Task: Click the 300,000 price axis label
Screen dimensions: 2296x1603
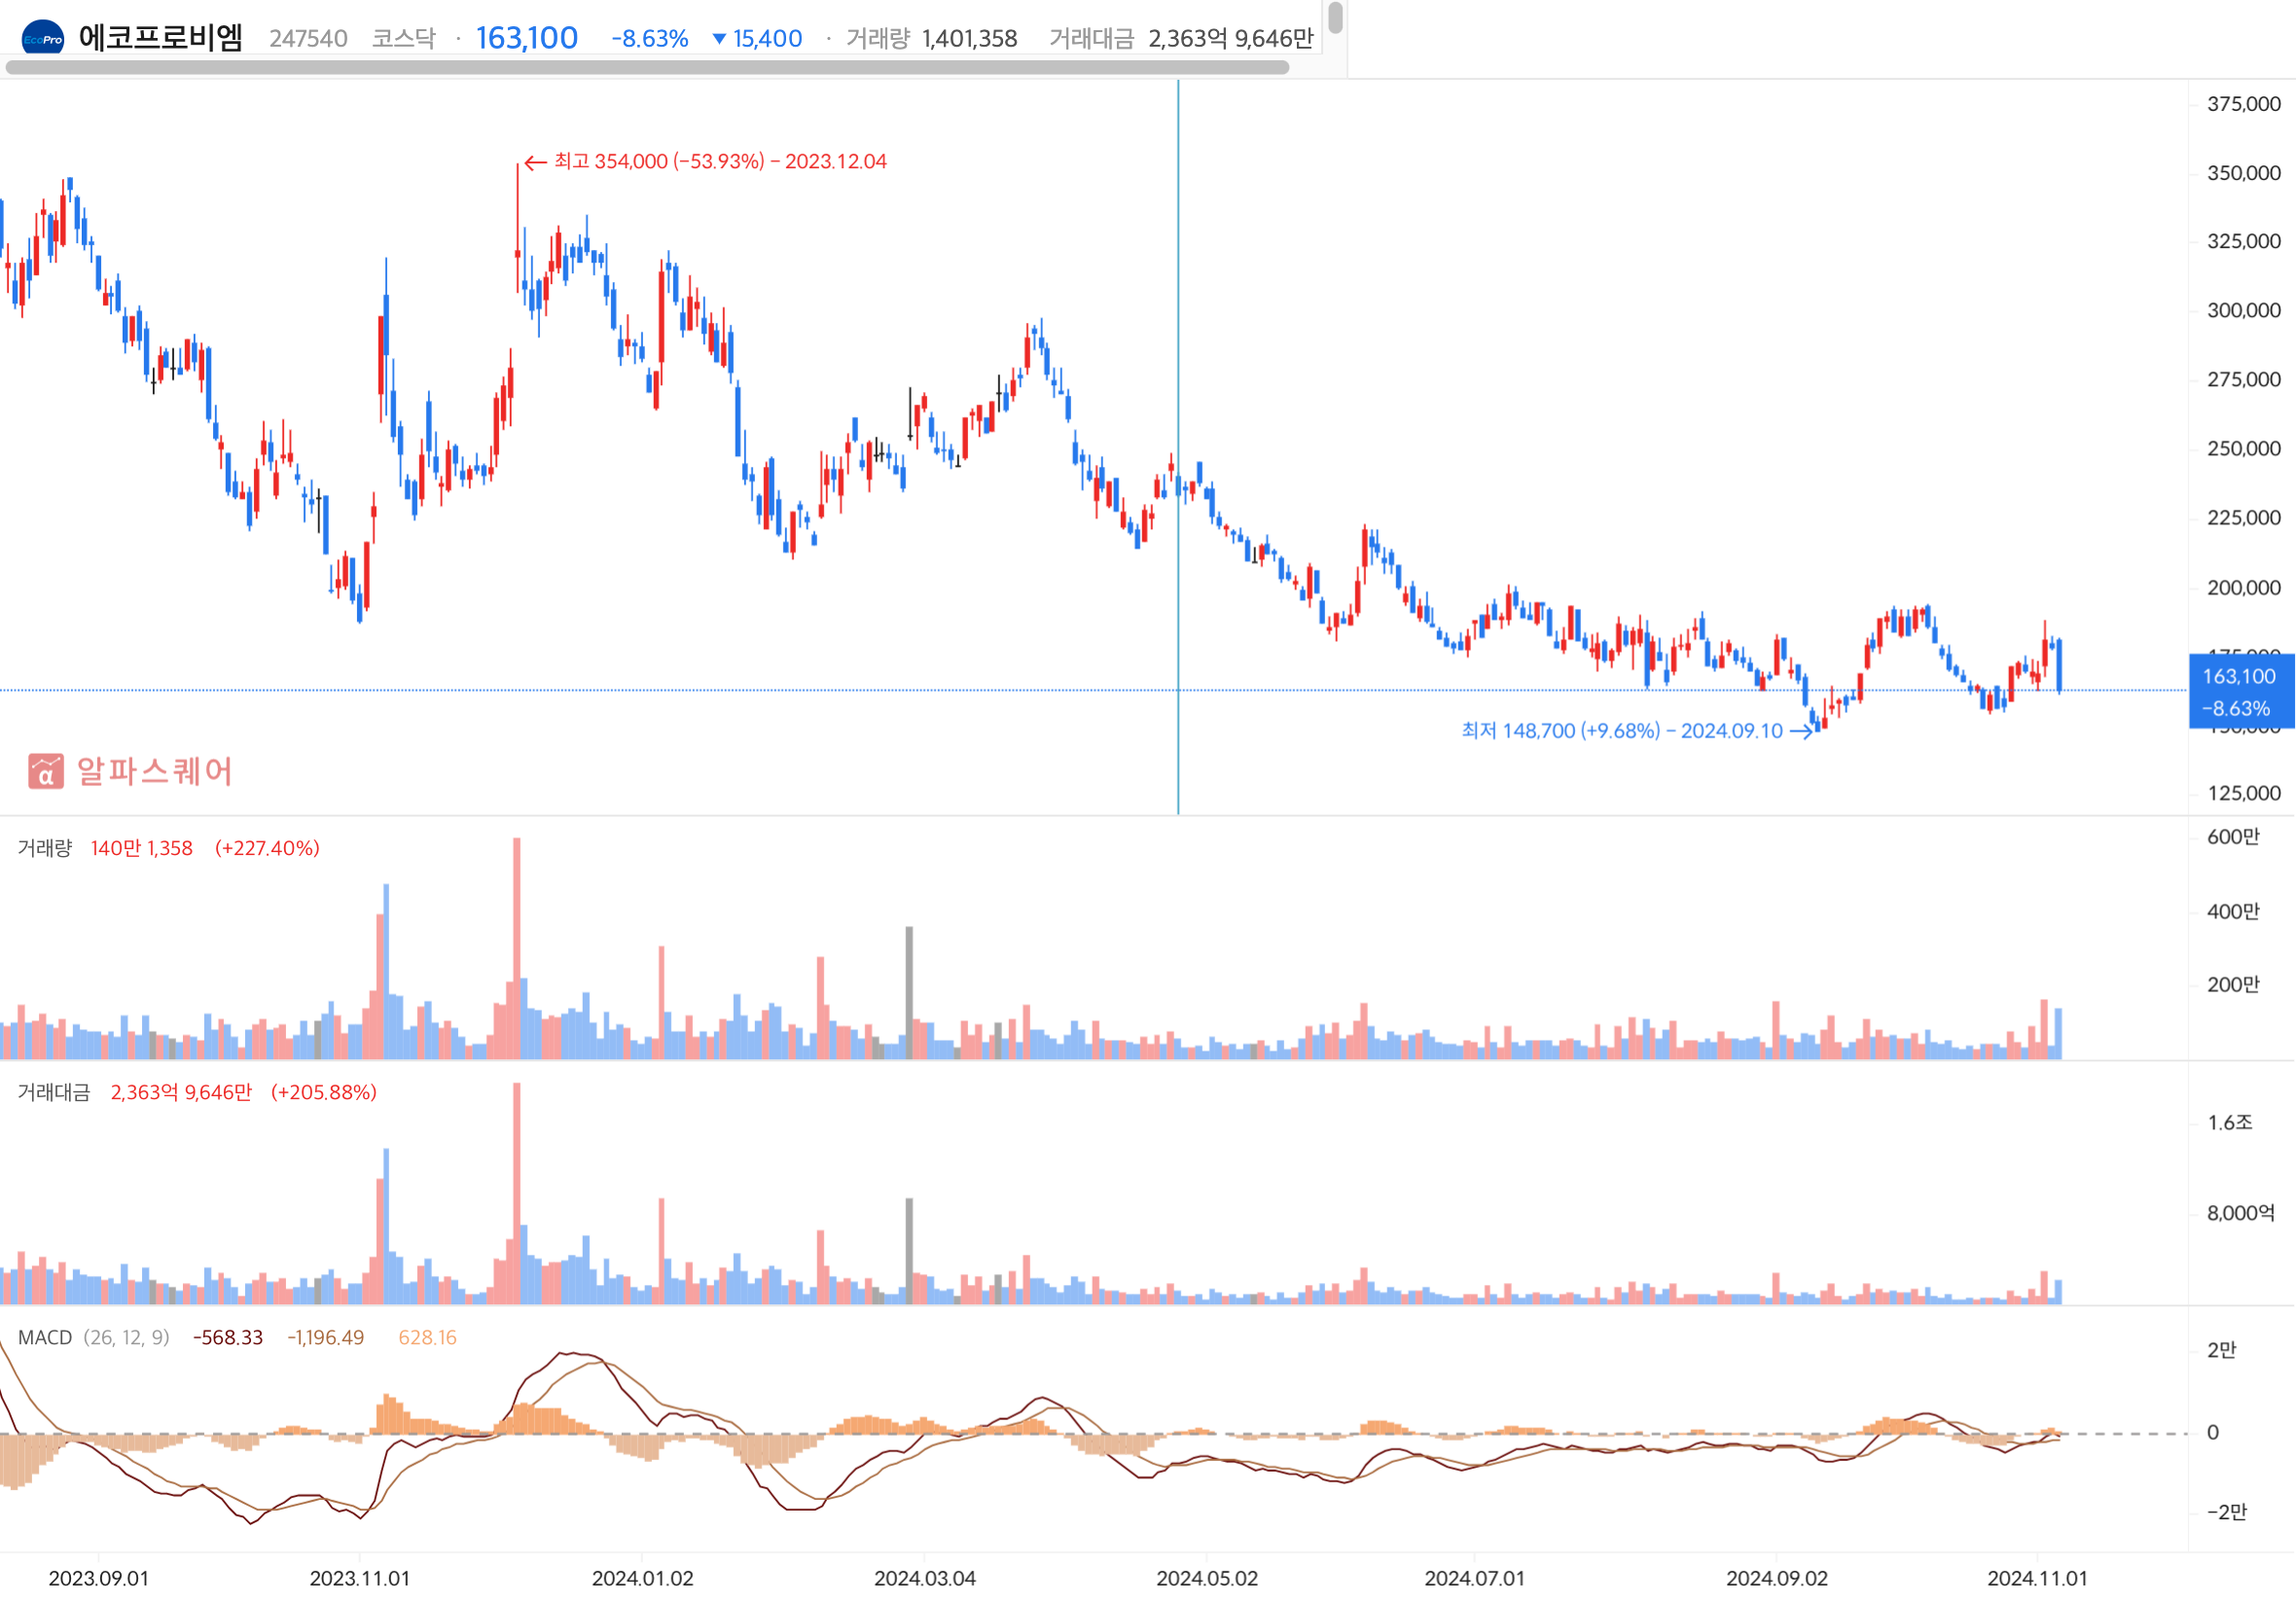Action: pos(2244,310)
